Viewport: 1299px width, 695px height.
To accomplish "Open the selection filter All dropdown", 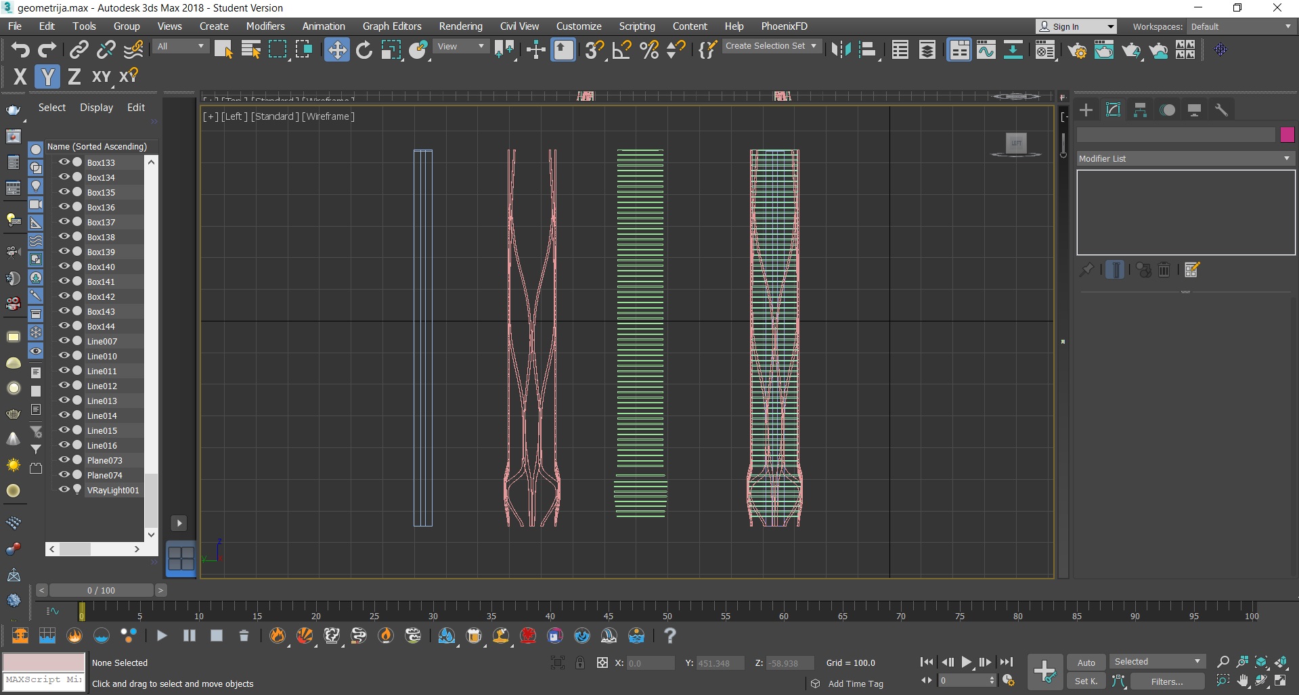I will (x=181, y=46).
